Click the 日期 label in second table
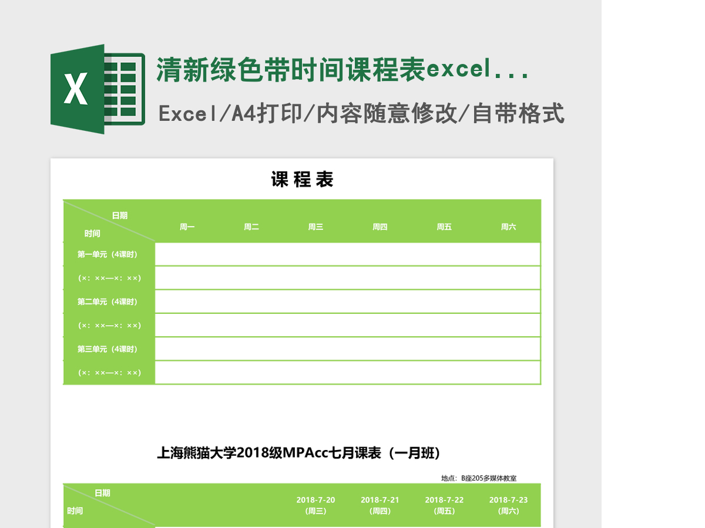Viewport: 705px width, 528px height. (103, 493)
